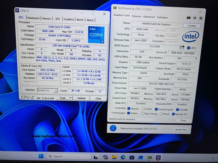The height and width of the screenshot is (163, 218).
Task: Open the Advanced tab in GPU-Z
Action: click(x=149, y=17)
